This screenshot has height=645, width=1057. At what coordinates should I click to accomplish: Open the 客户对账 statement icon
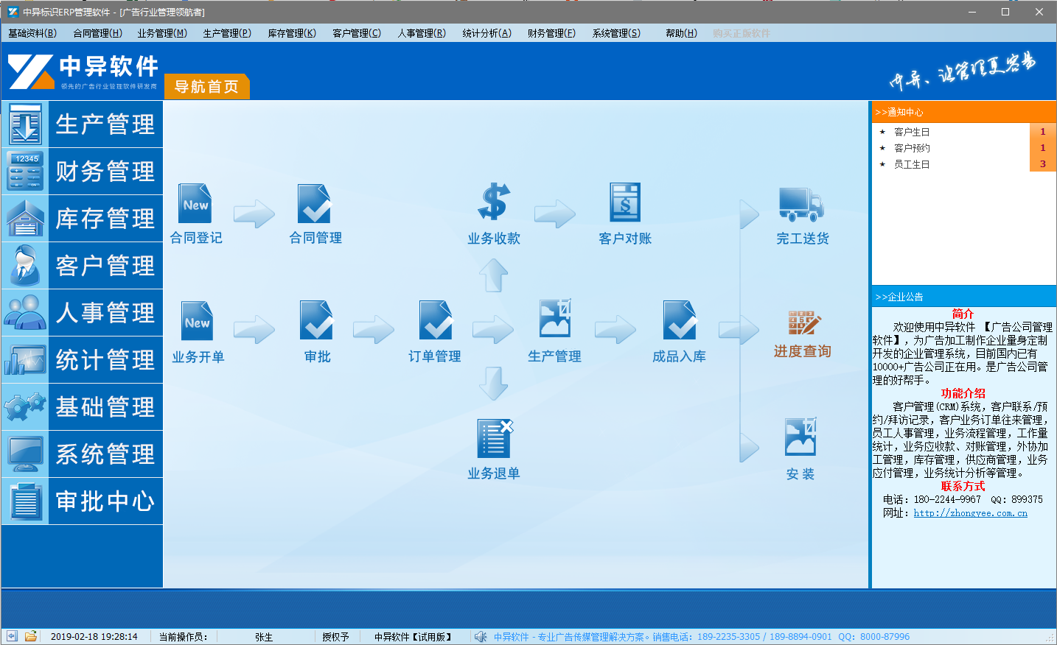tap(625, 202)
